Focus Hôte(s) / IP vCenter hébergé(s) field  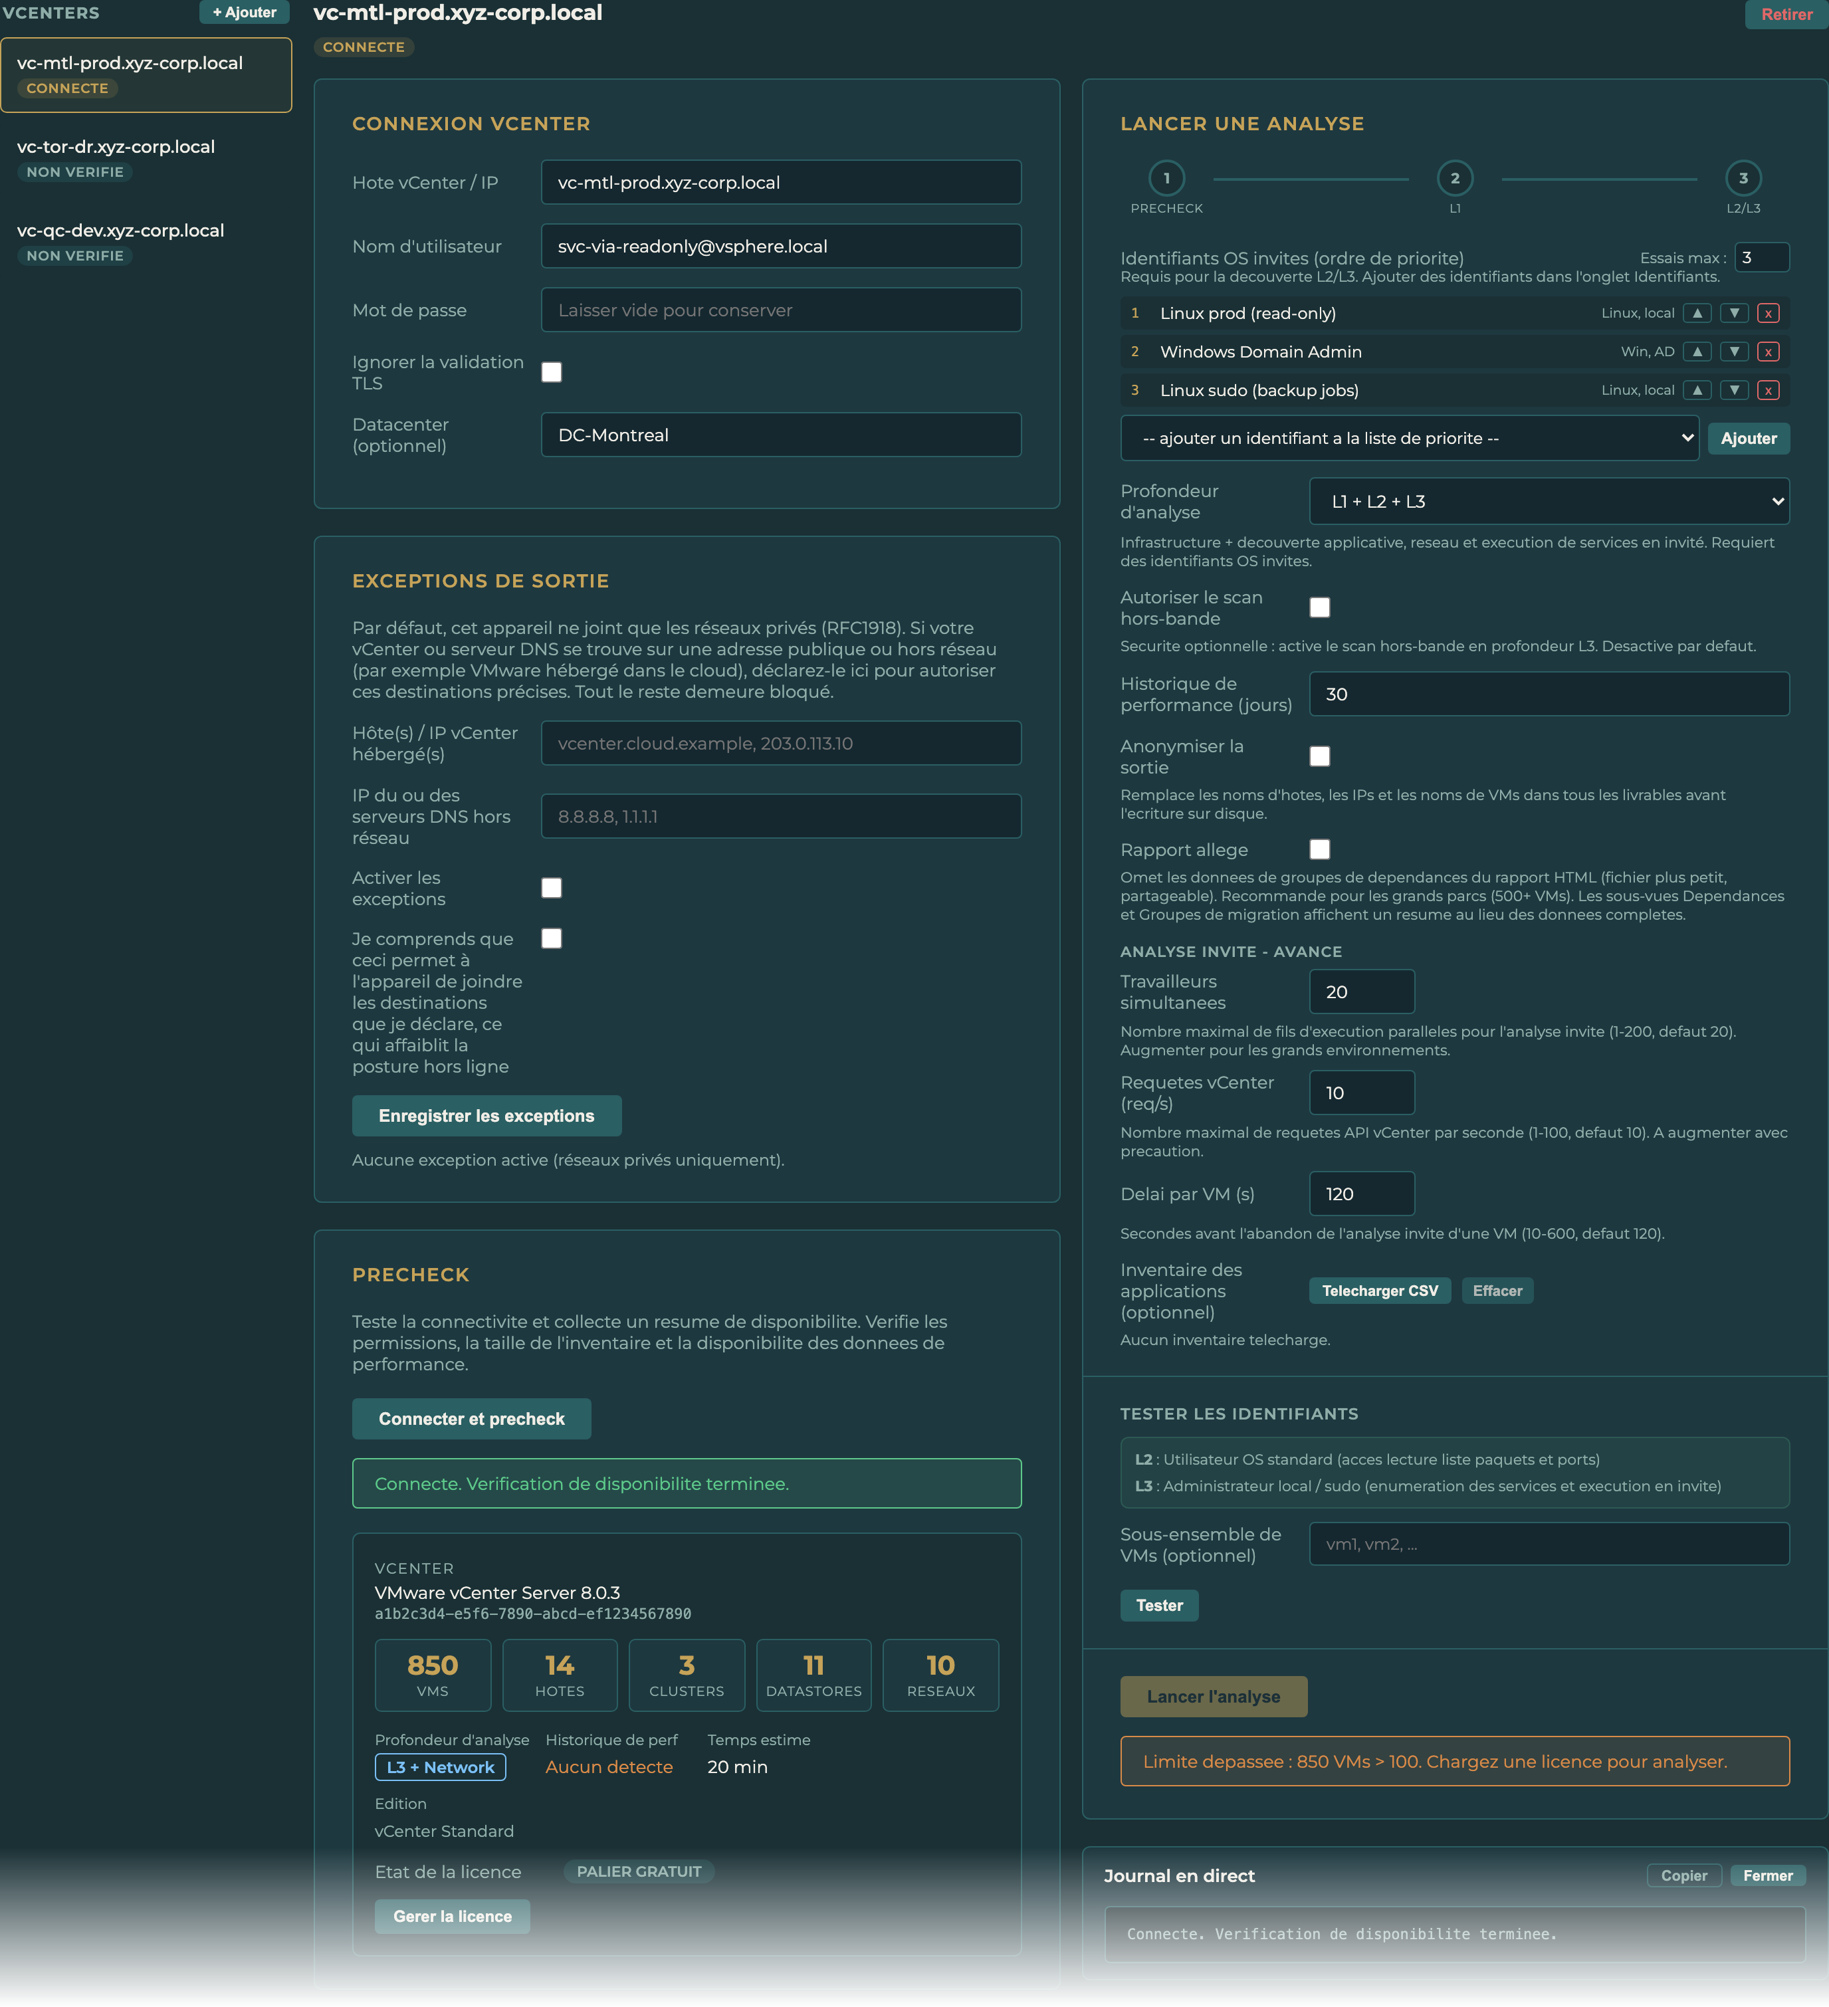781,744
